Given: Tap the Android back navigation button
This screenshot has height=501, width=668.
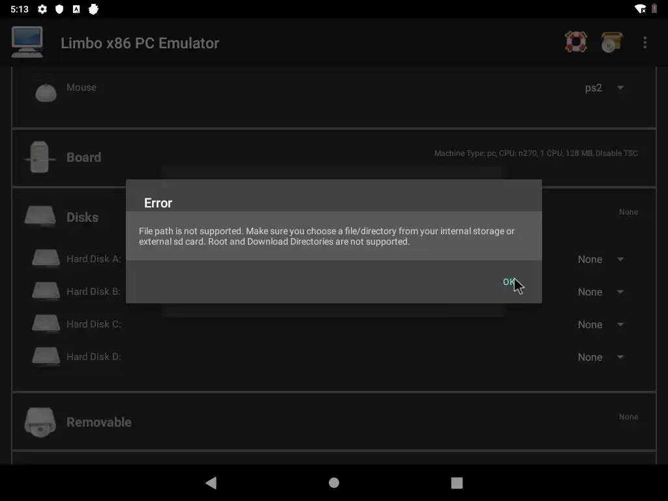Looking at the screenshot, I should pos(211,483).
